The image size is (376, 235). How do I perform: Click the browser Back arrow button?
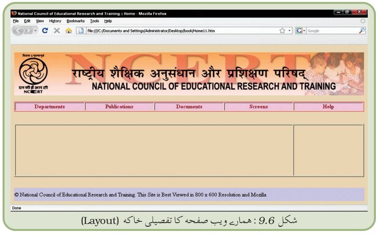pos(18,31)
